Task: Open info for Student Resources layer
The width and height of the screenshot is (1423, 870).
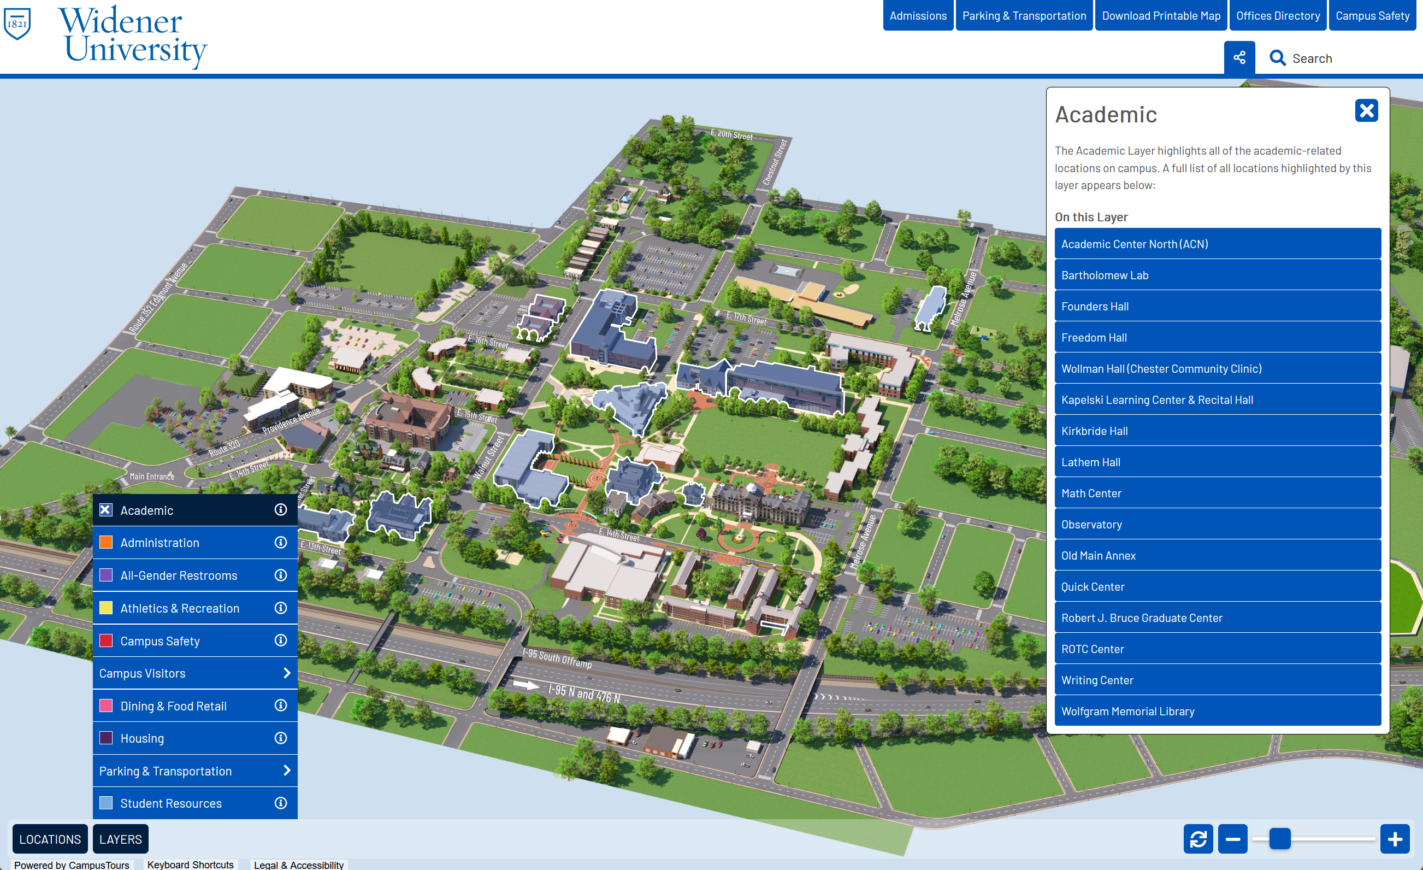Action: click(281, 803)
